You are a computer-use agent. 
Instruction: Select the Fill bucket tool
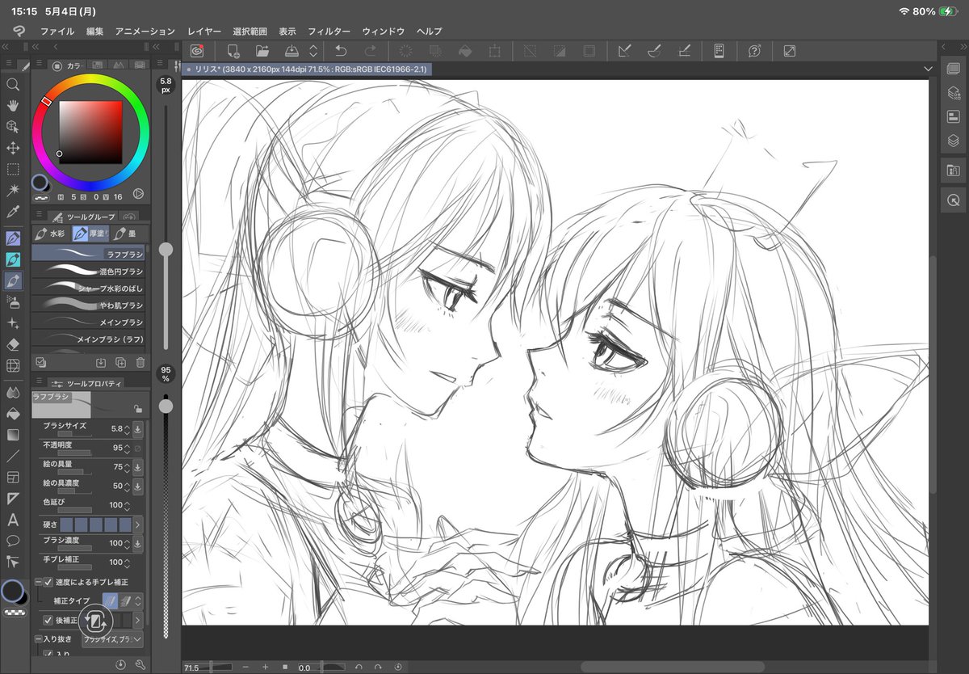[13, 414]
